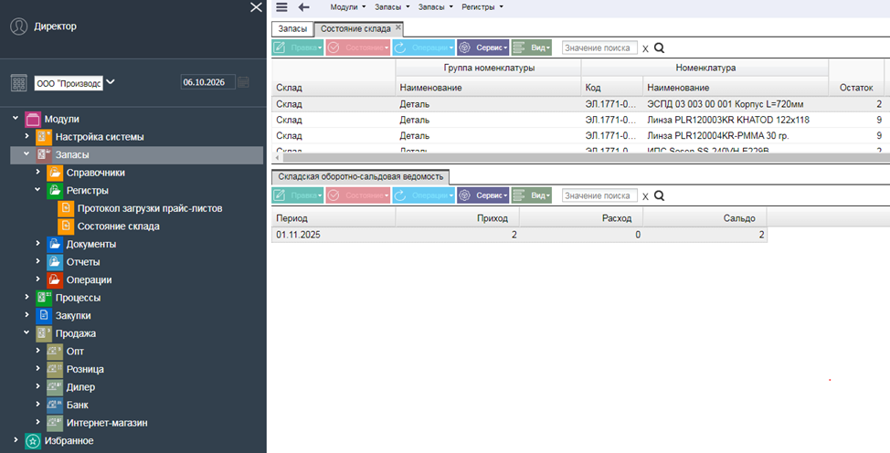The height and width of the screenshot is (453, 890).
Task: Close the sidebar with the X icon
Action: 256,7
